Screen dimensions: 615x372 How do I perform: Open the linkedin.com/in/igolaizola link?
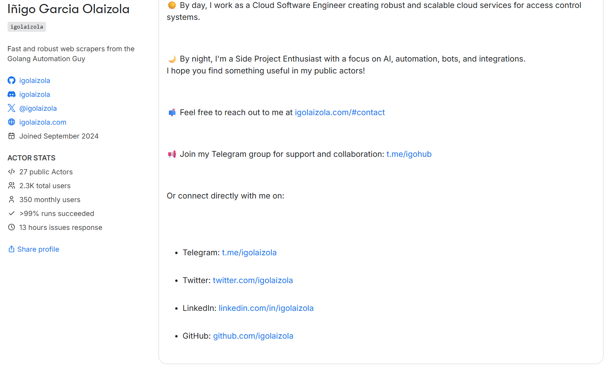pos(266,308)
